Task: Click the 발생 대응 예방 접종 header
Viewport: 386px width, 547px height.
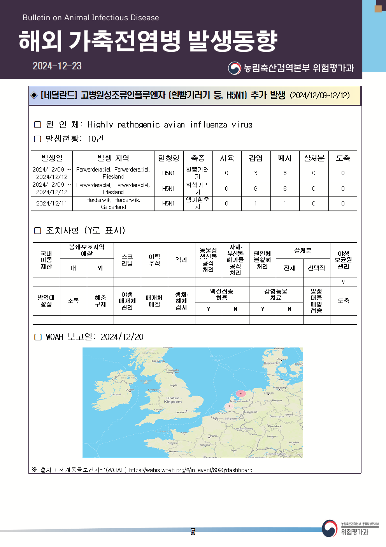Action: click(x=316, y=301)
